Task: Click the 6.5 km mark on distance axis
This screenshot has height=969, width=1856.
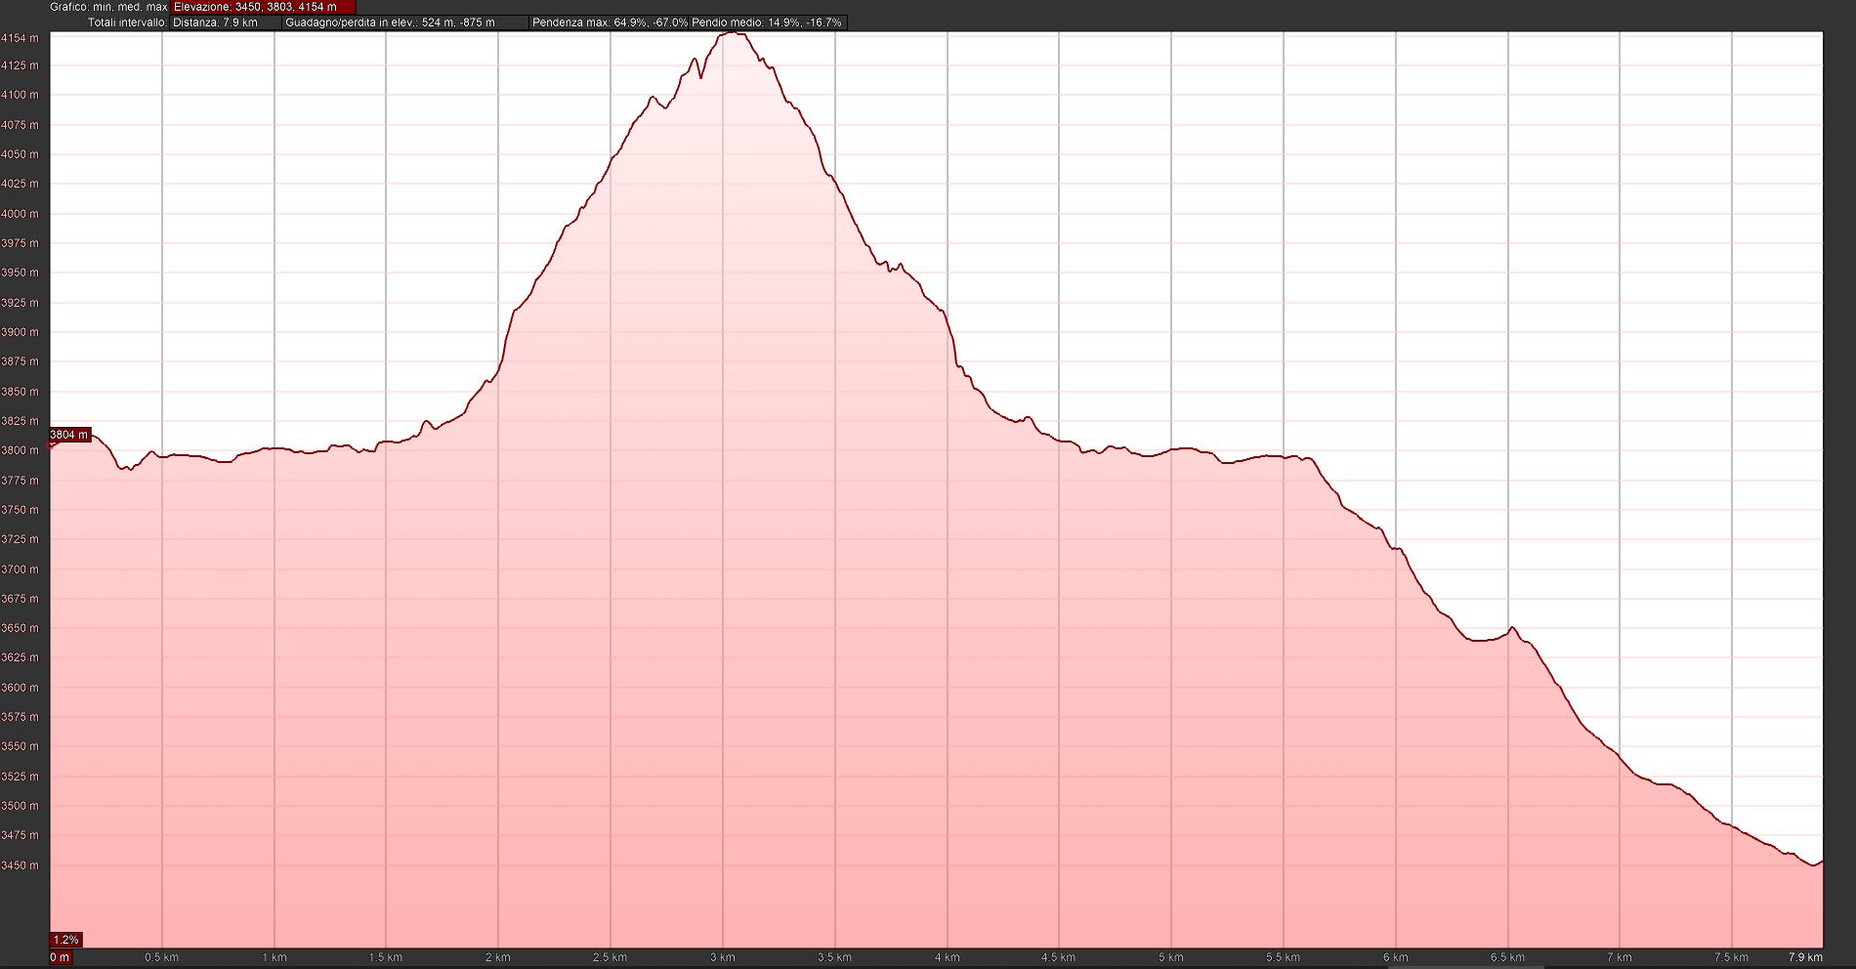Action: tap(1507, 957)
